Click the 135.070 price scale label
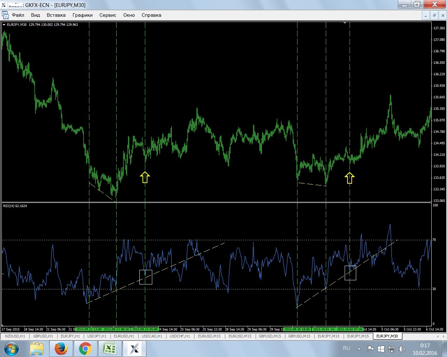This screenshot has width=447, height=357. [x=439, y=120]
